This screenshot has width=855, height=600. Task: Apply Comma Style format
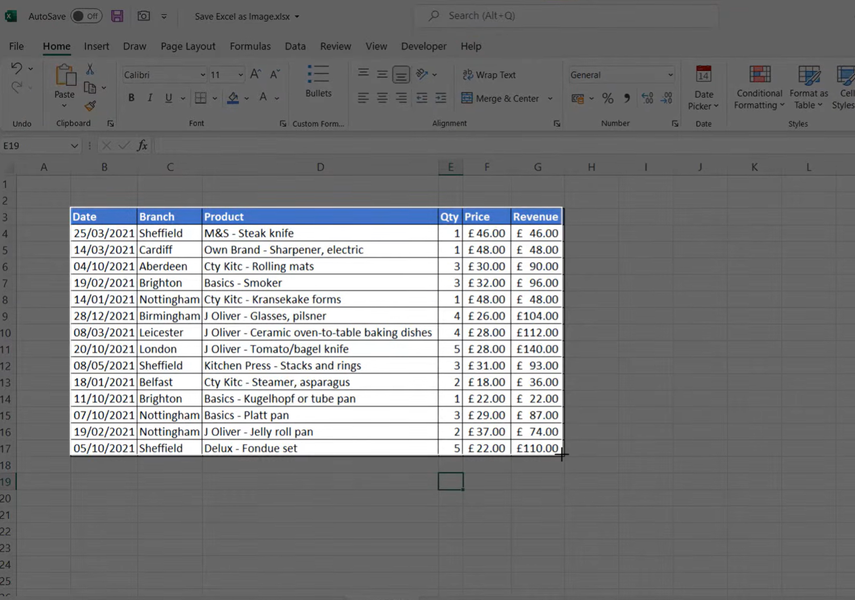[627, 98]
